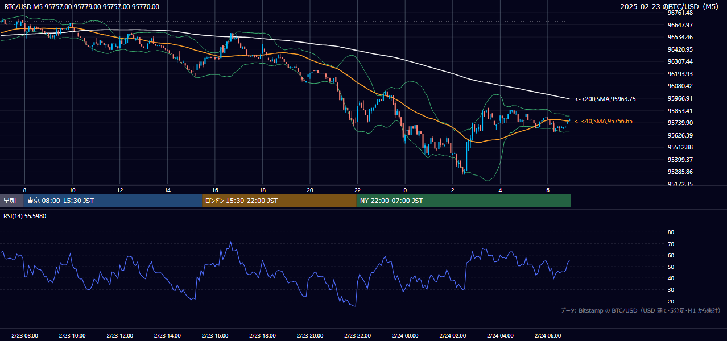Viewport: 727px width, 341px height.
Task: Click hour tick 14 under the price chart
Action: click(x=167, y=190)
